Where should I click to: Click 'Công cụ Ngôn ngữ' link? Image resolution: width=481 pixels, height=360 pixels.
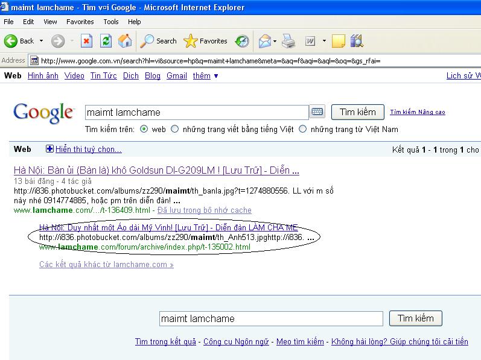coord(236,342)
